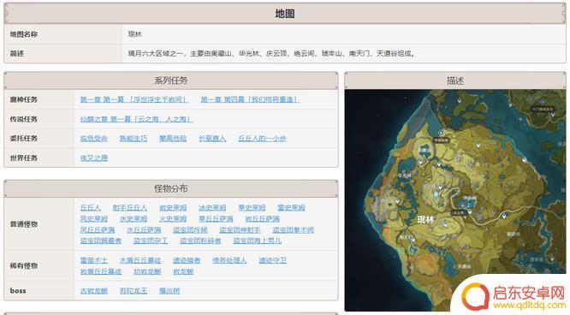Open the 射手丘丘人 monster link
This screenshot has height=315, width=570.
pyautogui.click(x=130, y=208)
